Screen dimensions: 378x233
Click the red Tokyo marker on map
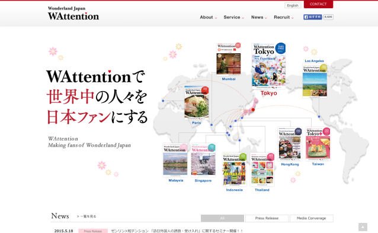pos(253,110)
